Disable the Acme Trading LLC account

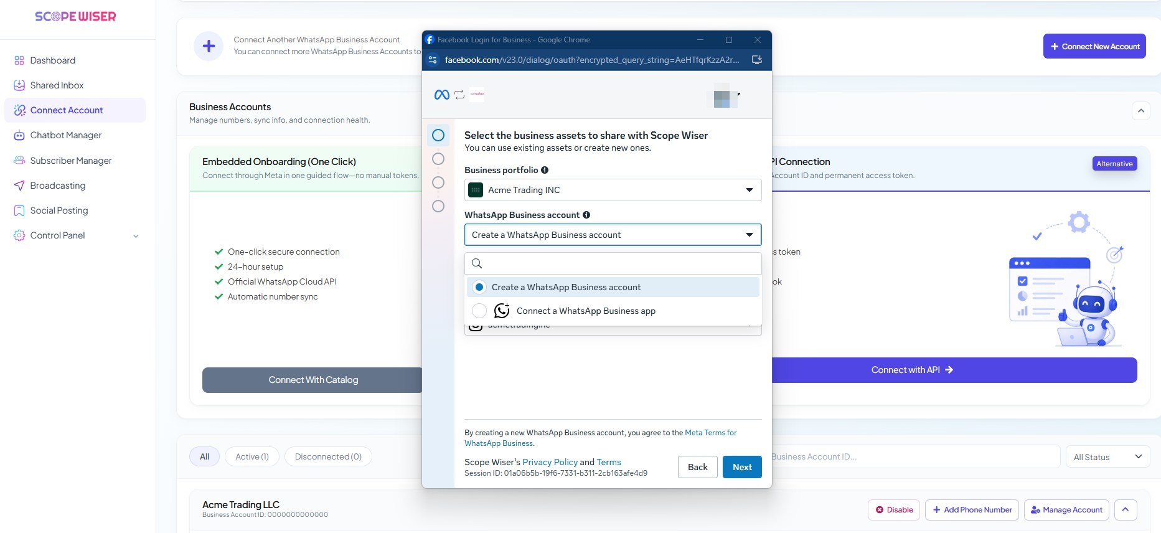(894, 509)
